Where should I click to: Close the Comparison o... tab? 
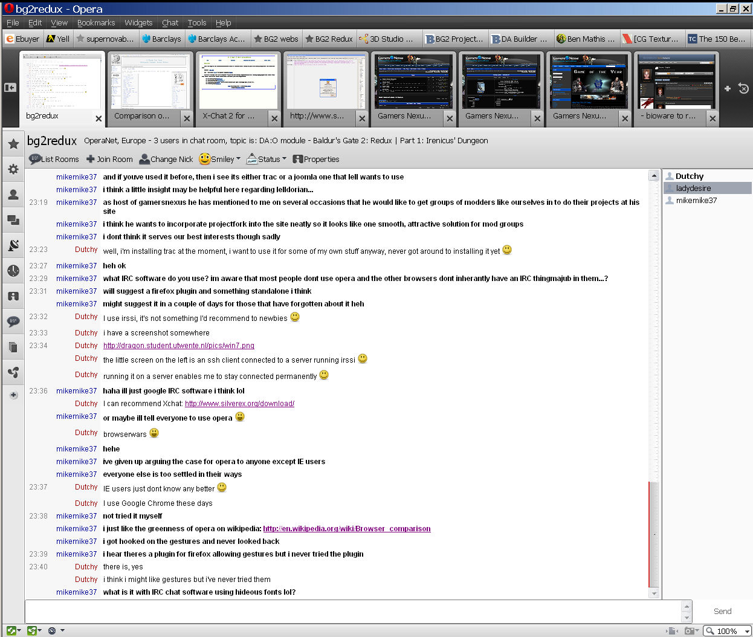click(187, 118)
